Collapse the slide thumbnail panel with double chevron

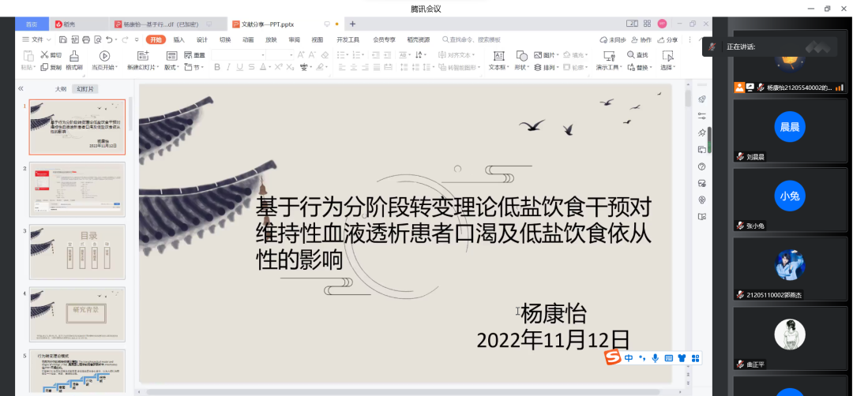[x=21, y=89]
